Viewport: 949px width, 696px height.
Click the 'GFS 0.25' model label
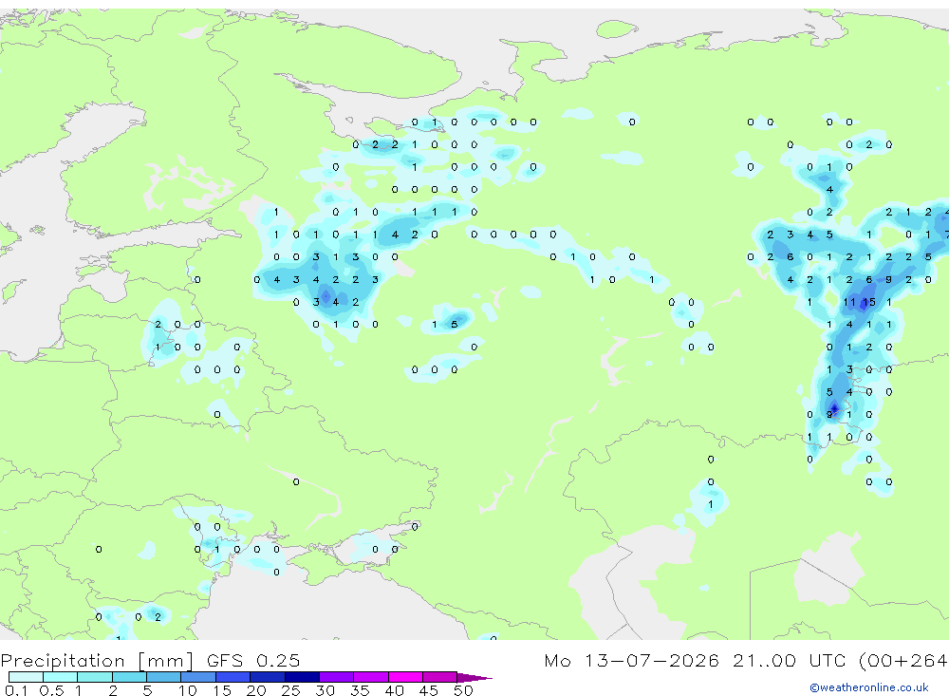pyautogui.click(x=253, y=661)
